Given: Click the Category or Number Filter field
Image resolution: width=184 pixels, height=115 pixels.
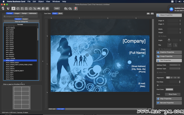Looking at the screenshot, I should click(x=21, y=16).
